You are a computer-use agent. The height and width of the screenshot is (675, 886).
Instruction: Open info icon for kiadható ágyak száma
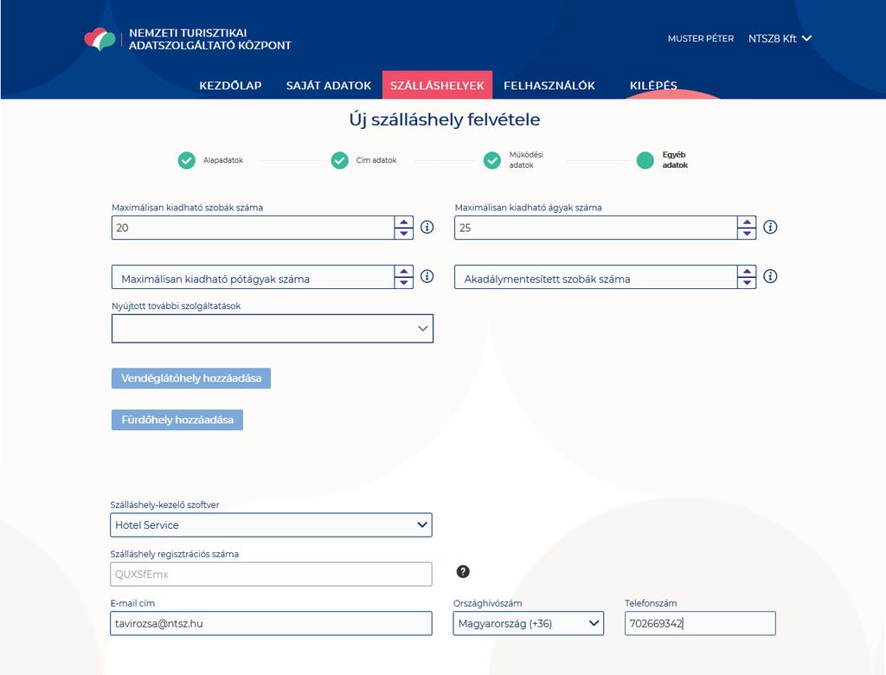(770, 228)
